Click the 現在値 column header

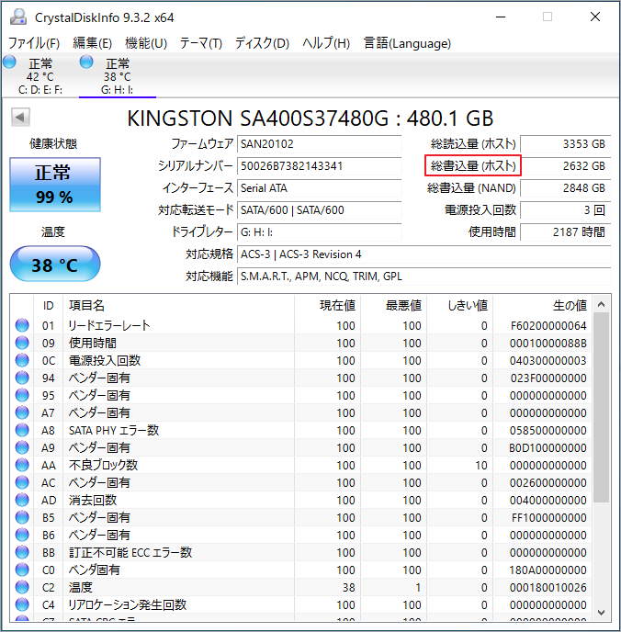pyautogui.click(x=327, y=306)
